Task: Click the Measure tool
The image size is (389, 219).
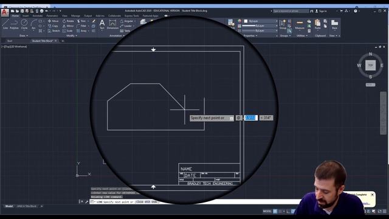Action: coord(300,24)
